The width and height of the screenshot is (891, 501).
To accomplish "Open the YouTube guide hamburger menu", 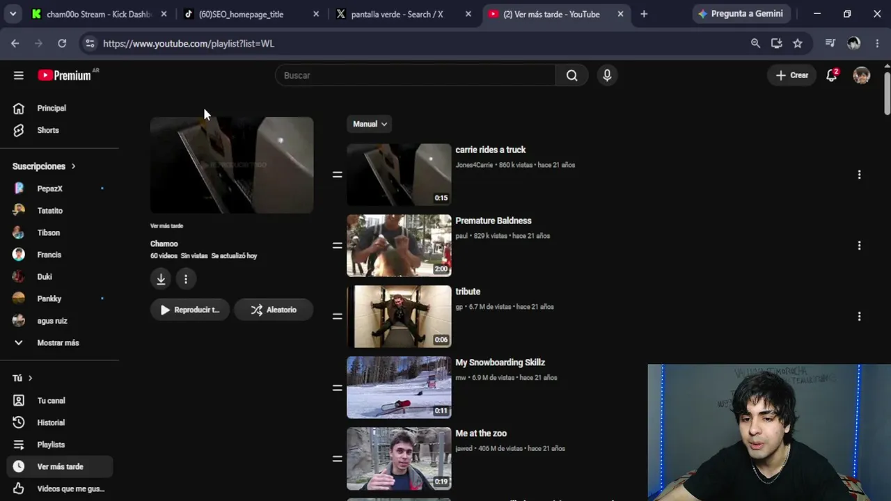I will coord(19,75).
